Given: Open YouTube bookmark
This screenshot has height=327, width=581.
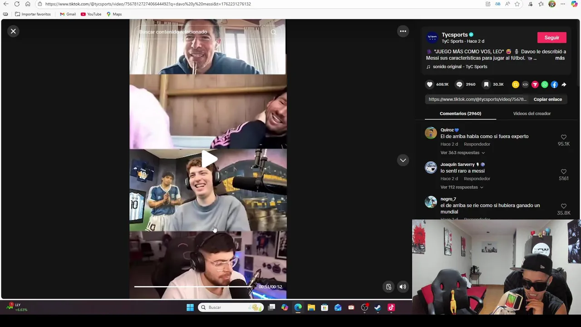Looking at the screenshot, I should 91,14.
